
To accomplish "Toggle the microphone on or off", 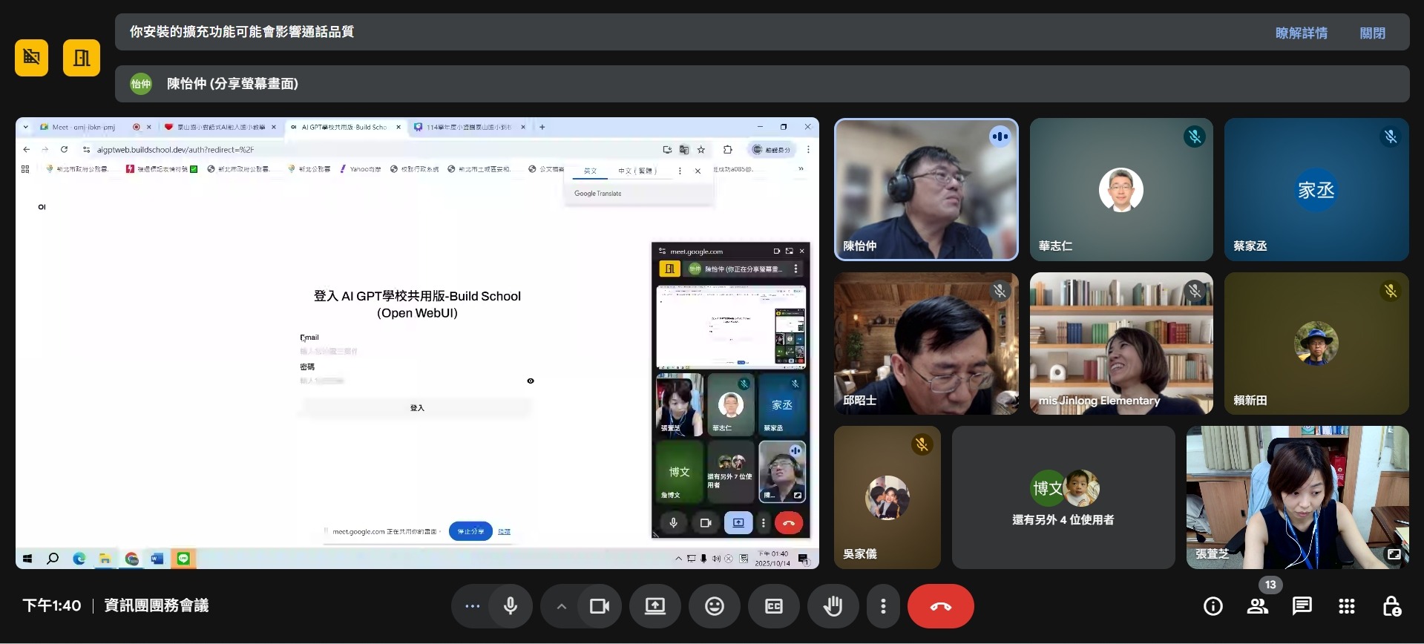I will click(511, 606).
